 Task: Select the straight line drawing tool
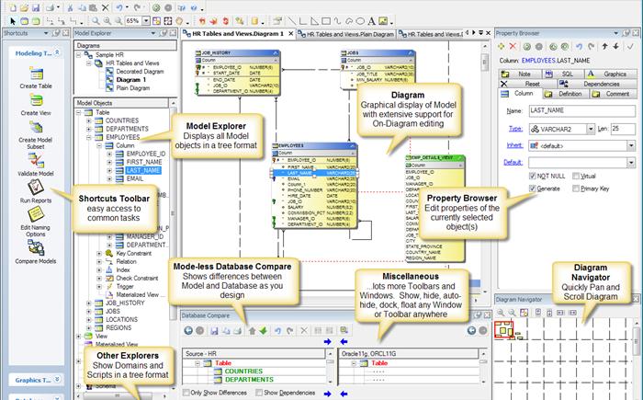click(x=291, y=20)
